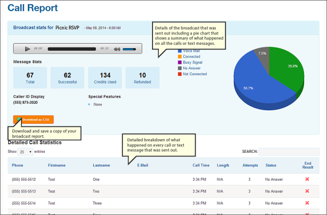
Task: Select the Connected legend swatch
Action: click(180, 57)
